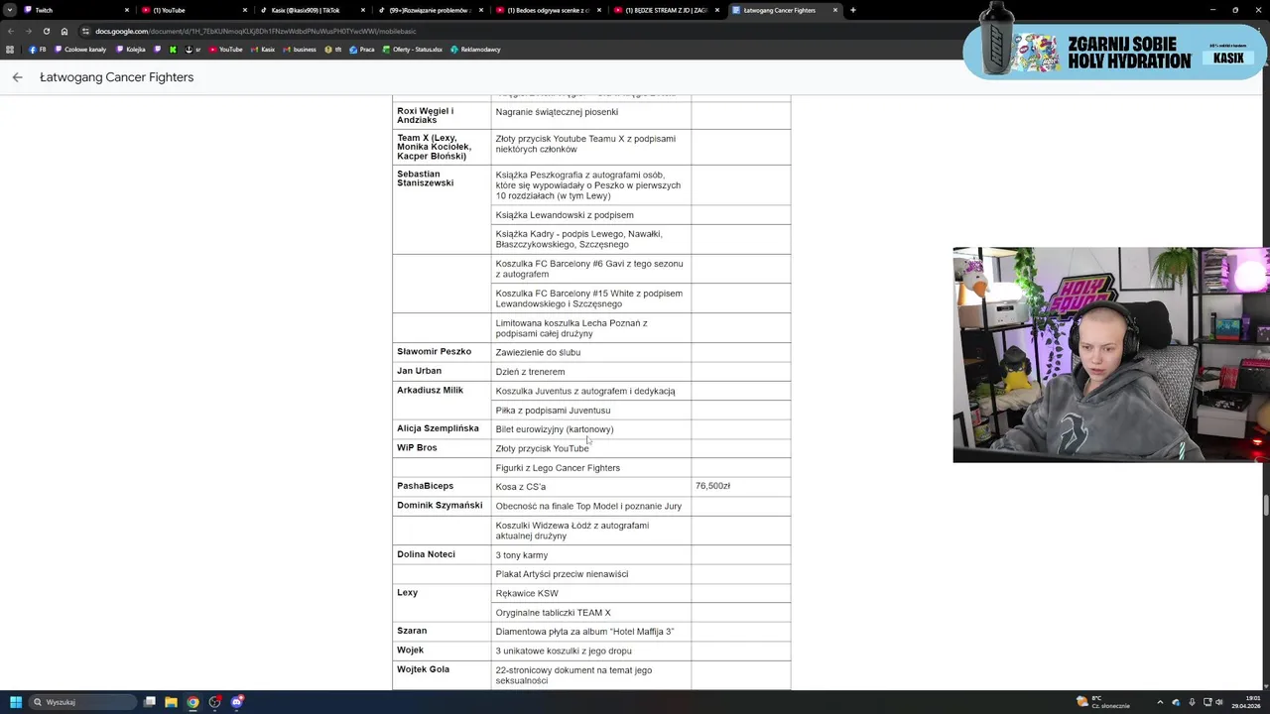The height and width of the screenshot is (714, 1270).
Task: Go to the browser home page icon
Action: (64, 31)
